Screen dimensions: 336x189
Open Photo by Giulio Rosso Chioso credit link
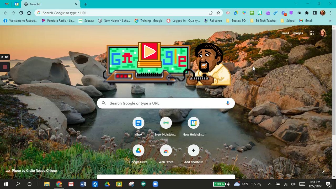click(34, 171)
